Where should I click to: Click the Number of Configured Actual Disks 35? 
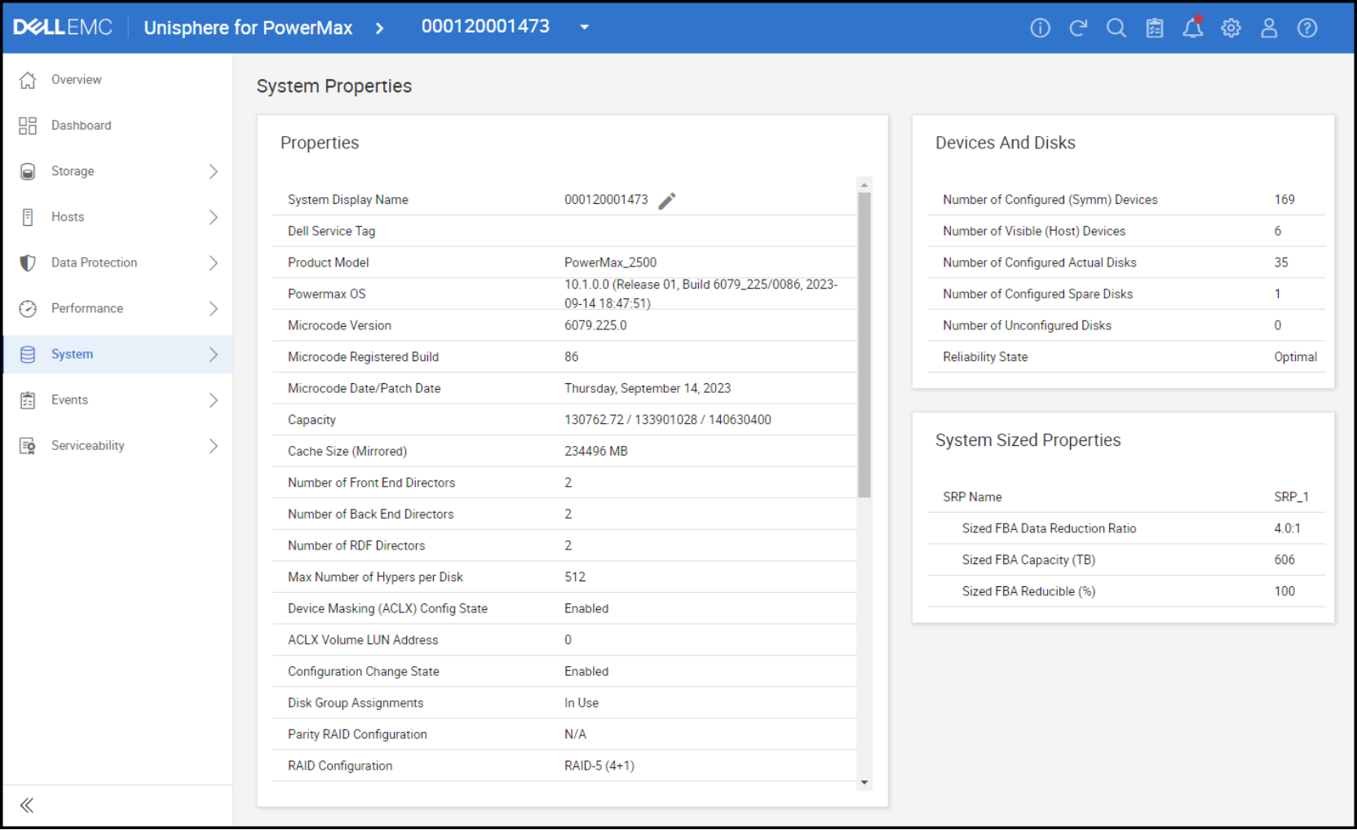(x=1281, y=263)
